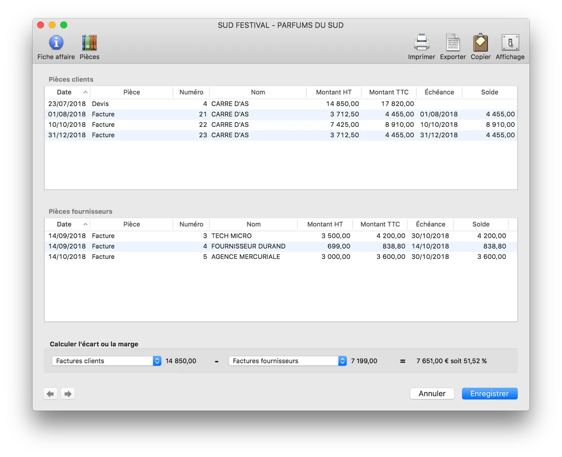The width and height of the screenshot is (562, 457).
Task: Open the Affichage switch icon
Action: 510,43
